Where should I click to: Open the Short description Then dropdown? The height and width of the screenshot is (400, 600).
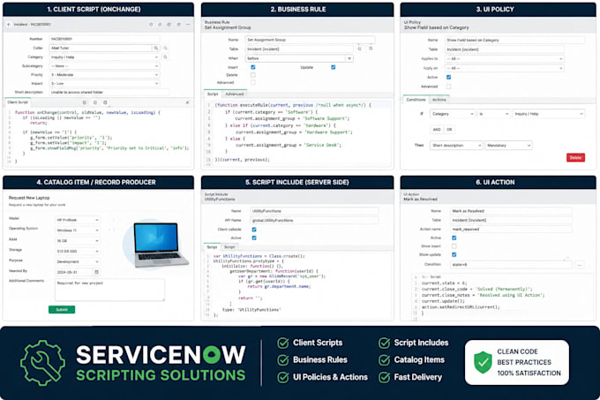[456, 146]
